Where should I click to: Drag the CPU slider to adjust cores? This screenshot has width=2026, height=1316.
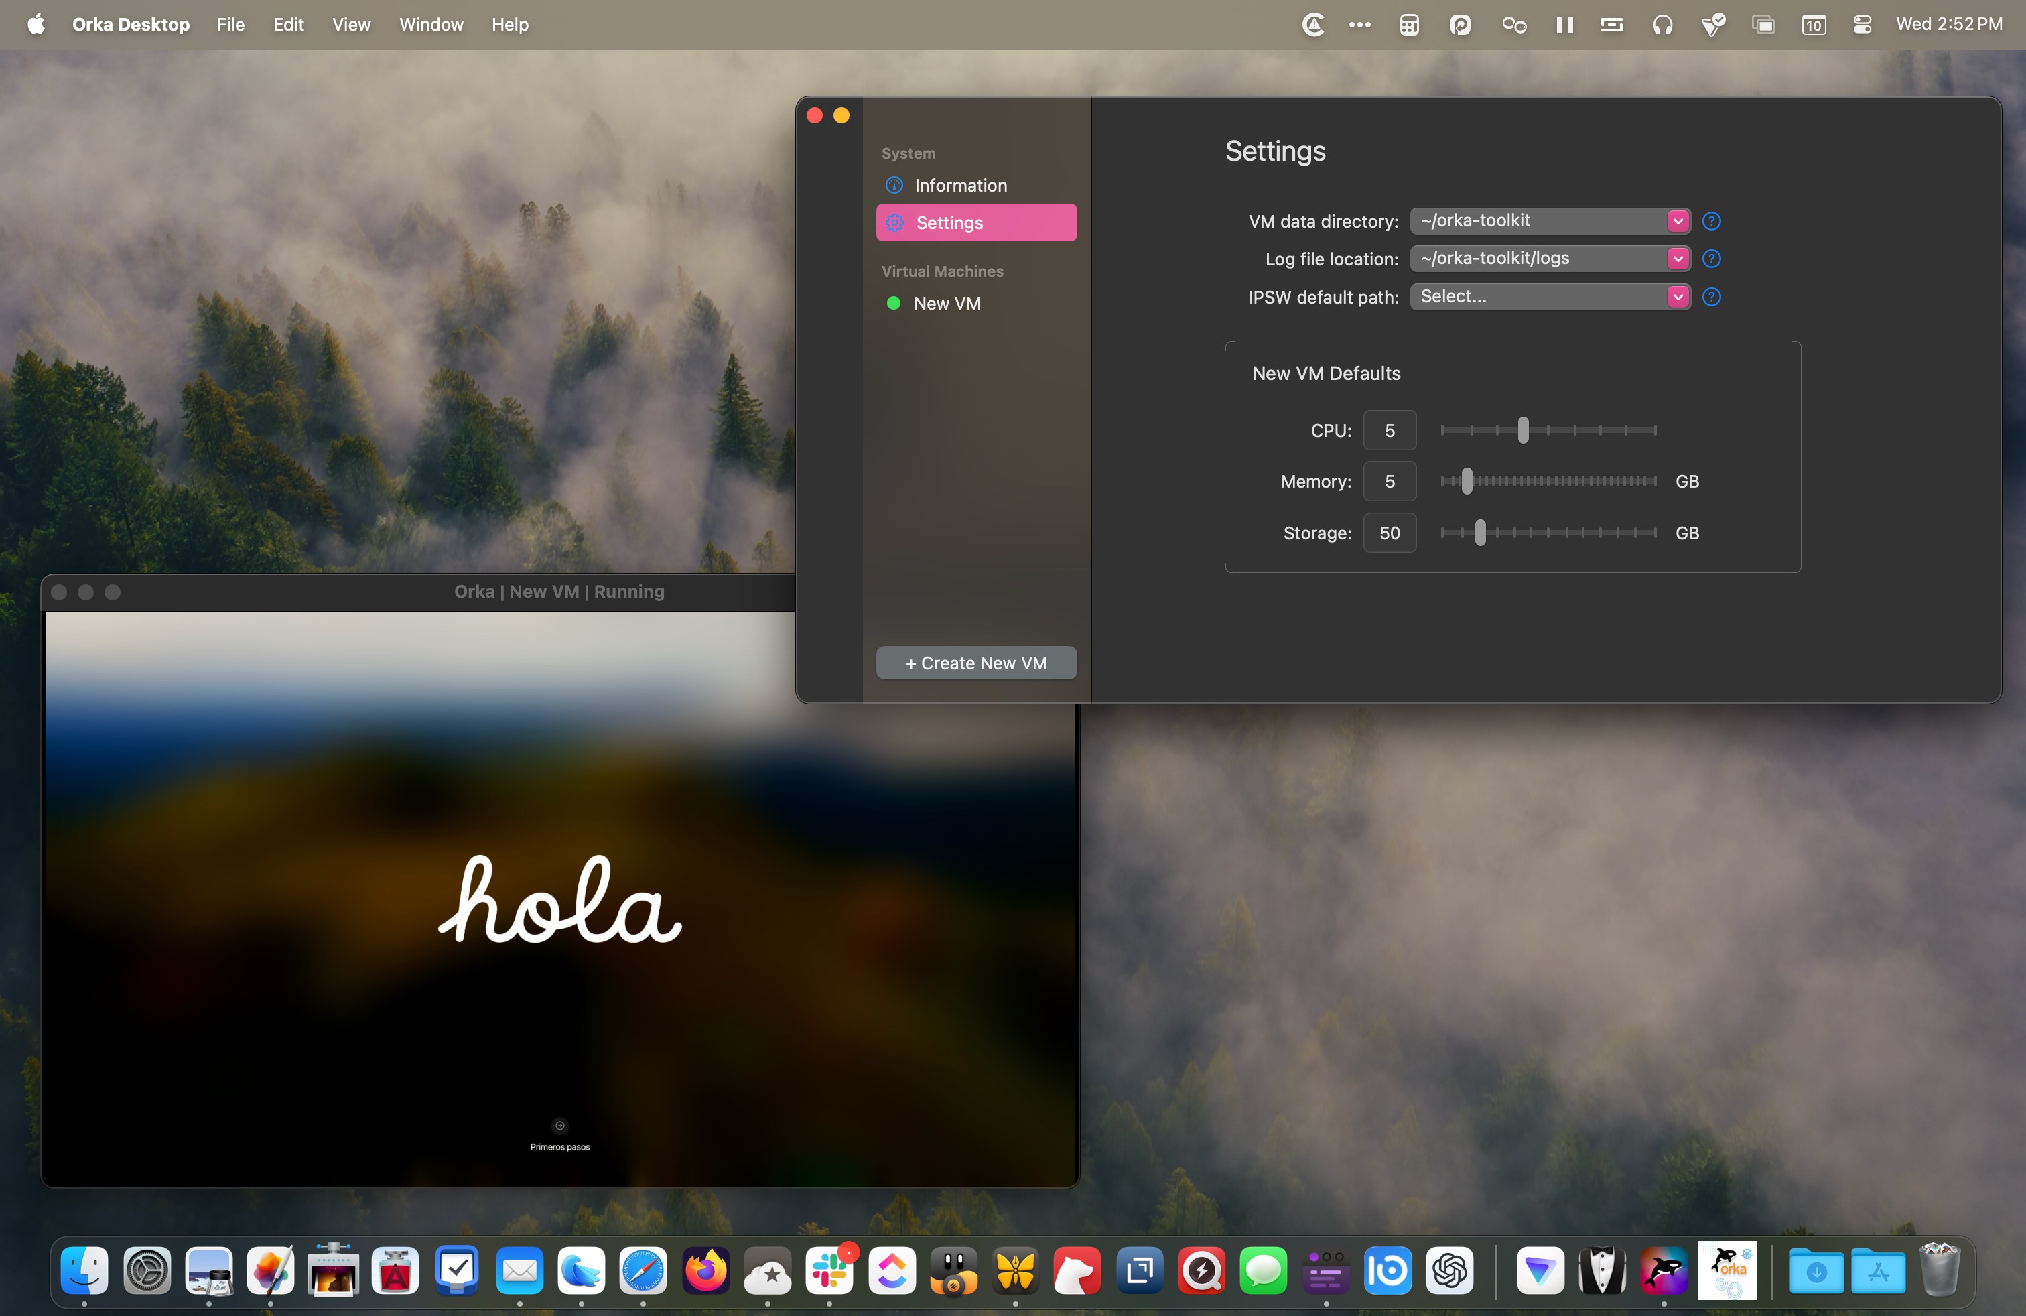1522,430
